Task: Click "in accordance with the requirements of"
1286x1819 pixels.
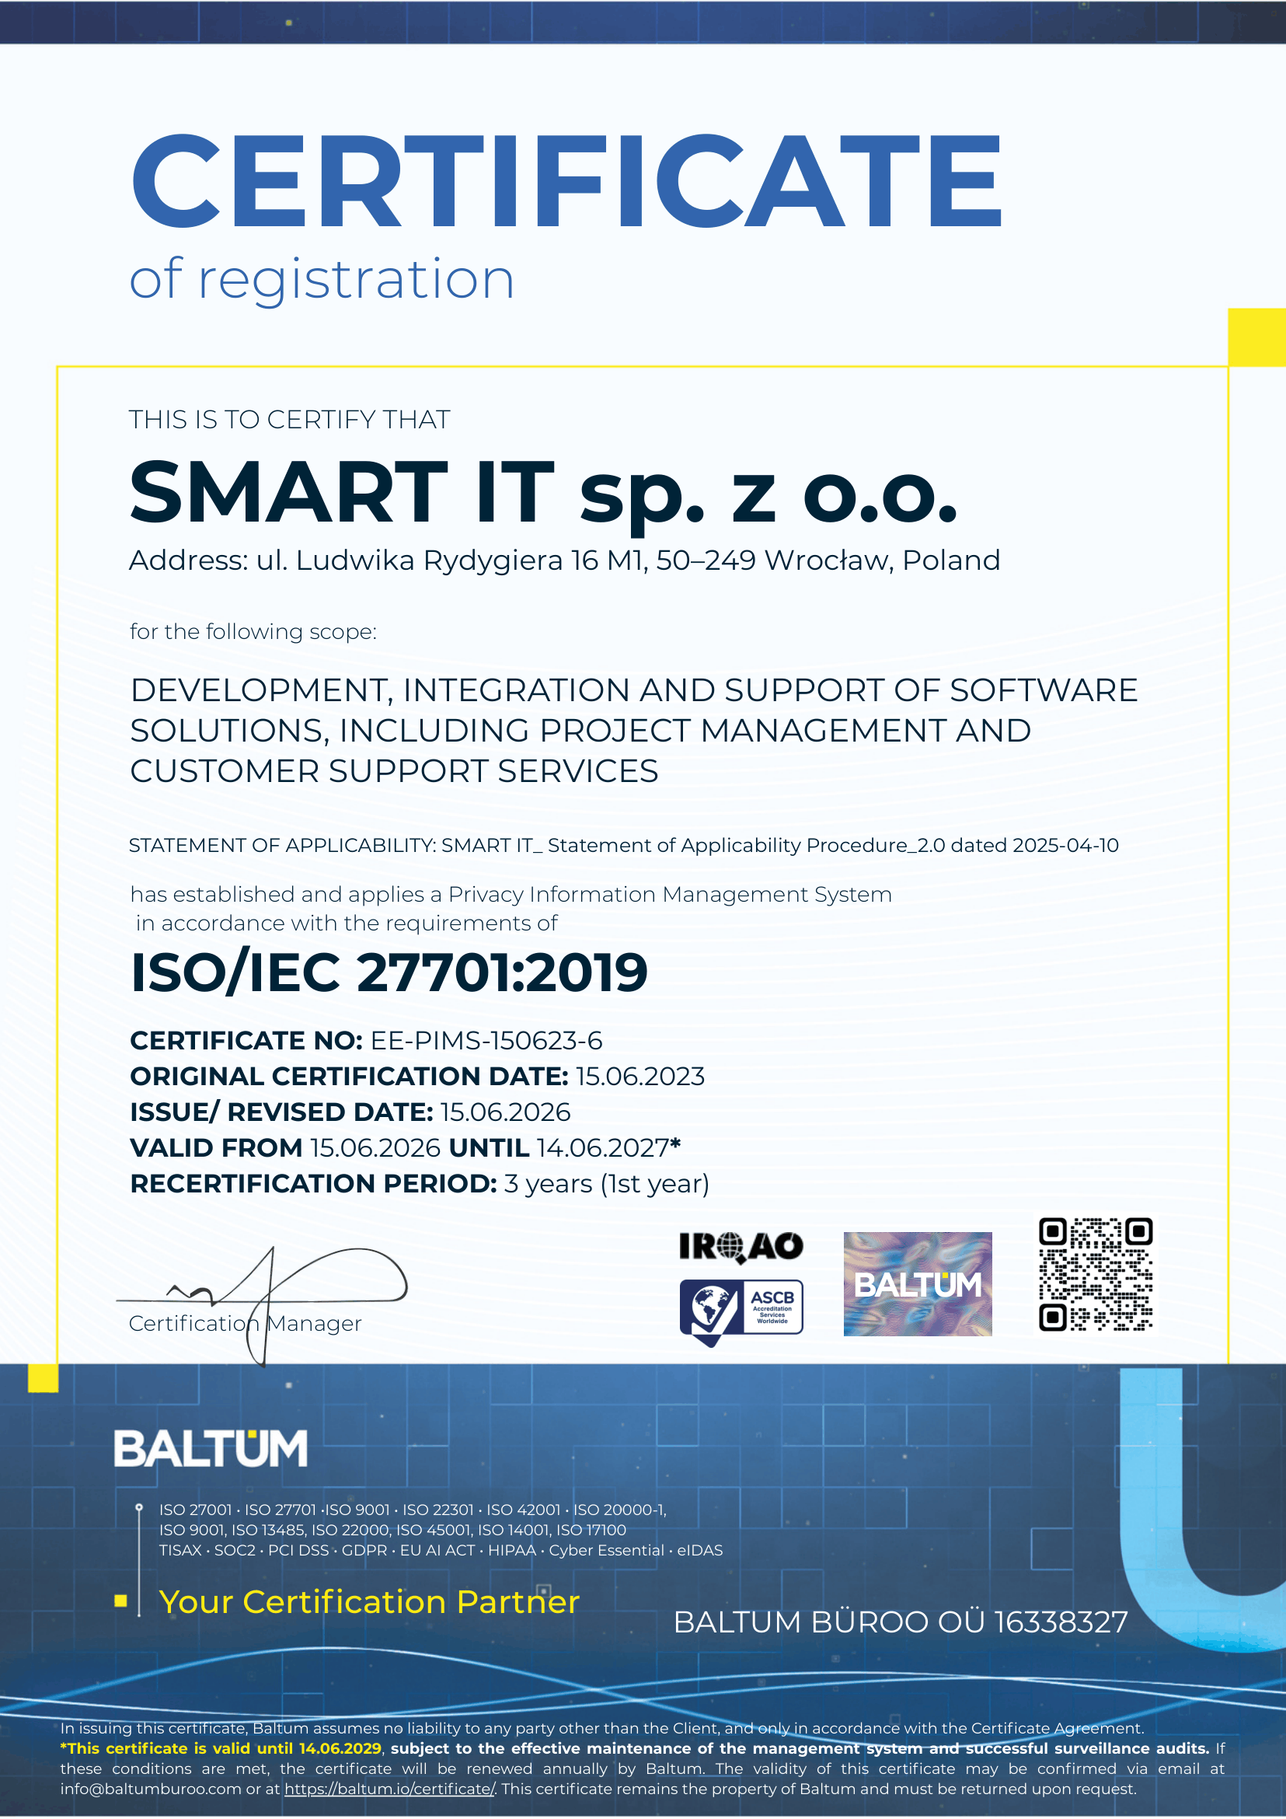Action: point(346,923)
